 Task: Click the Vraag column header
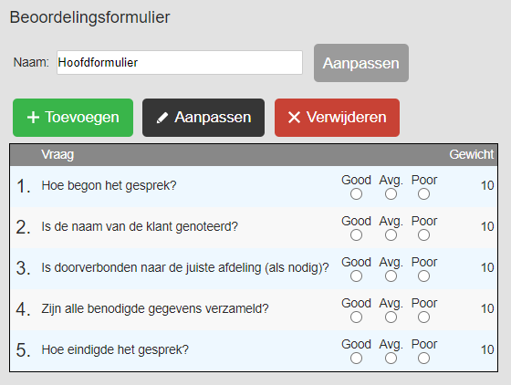click(57, 155)
